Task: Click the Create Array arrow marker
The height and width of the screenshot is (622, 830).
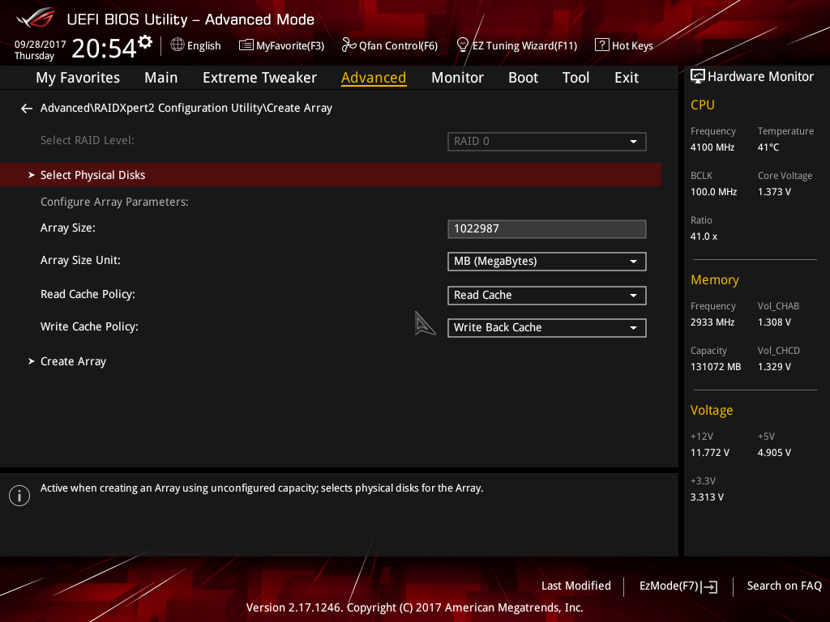Action: pos(32,361)
